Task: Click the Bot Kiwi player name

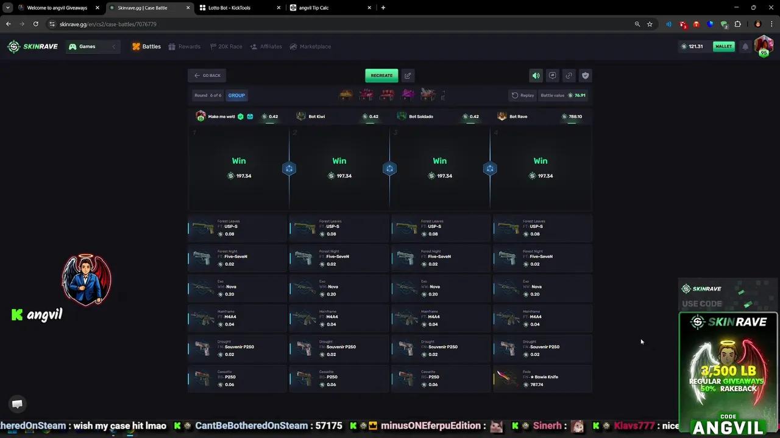Action: [x=317, y=116]
